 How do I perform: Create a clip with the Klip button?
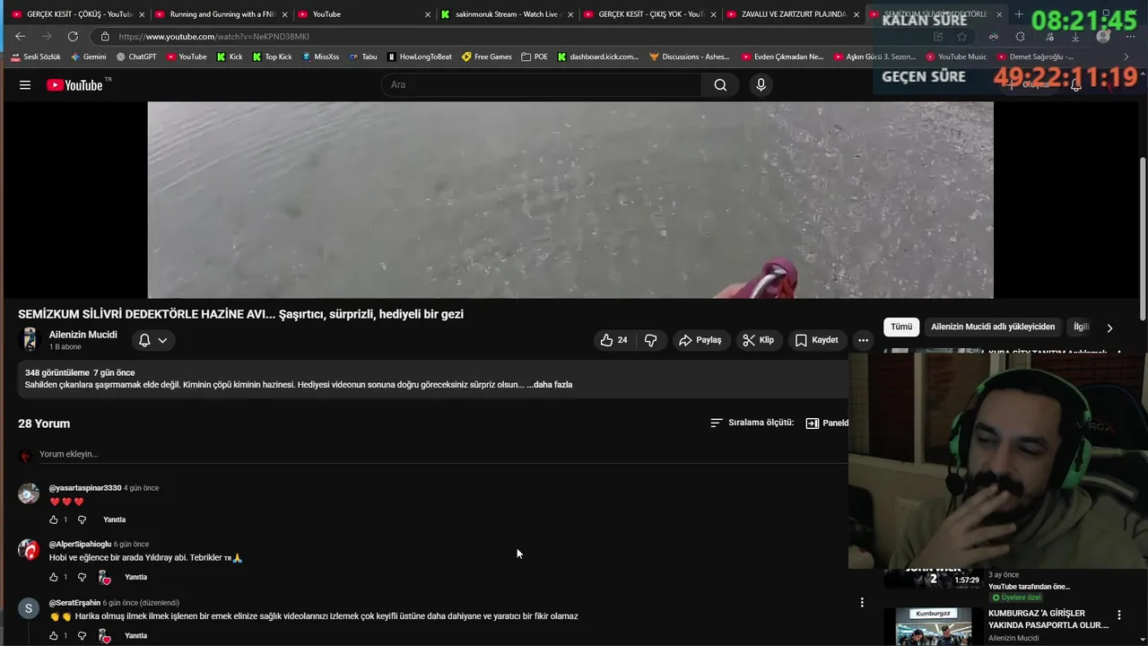click(758, 340)
